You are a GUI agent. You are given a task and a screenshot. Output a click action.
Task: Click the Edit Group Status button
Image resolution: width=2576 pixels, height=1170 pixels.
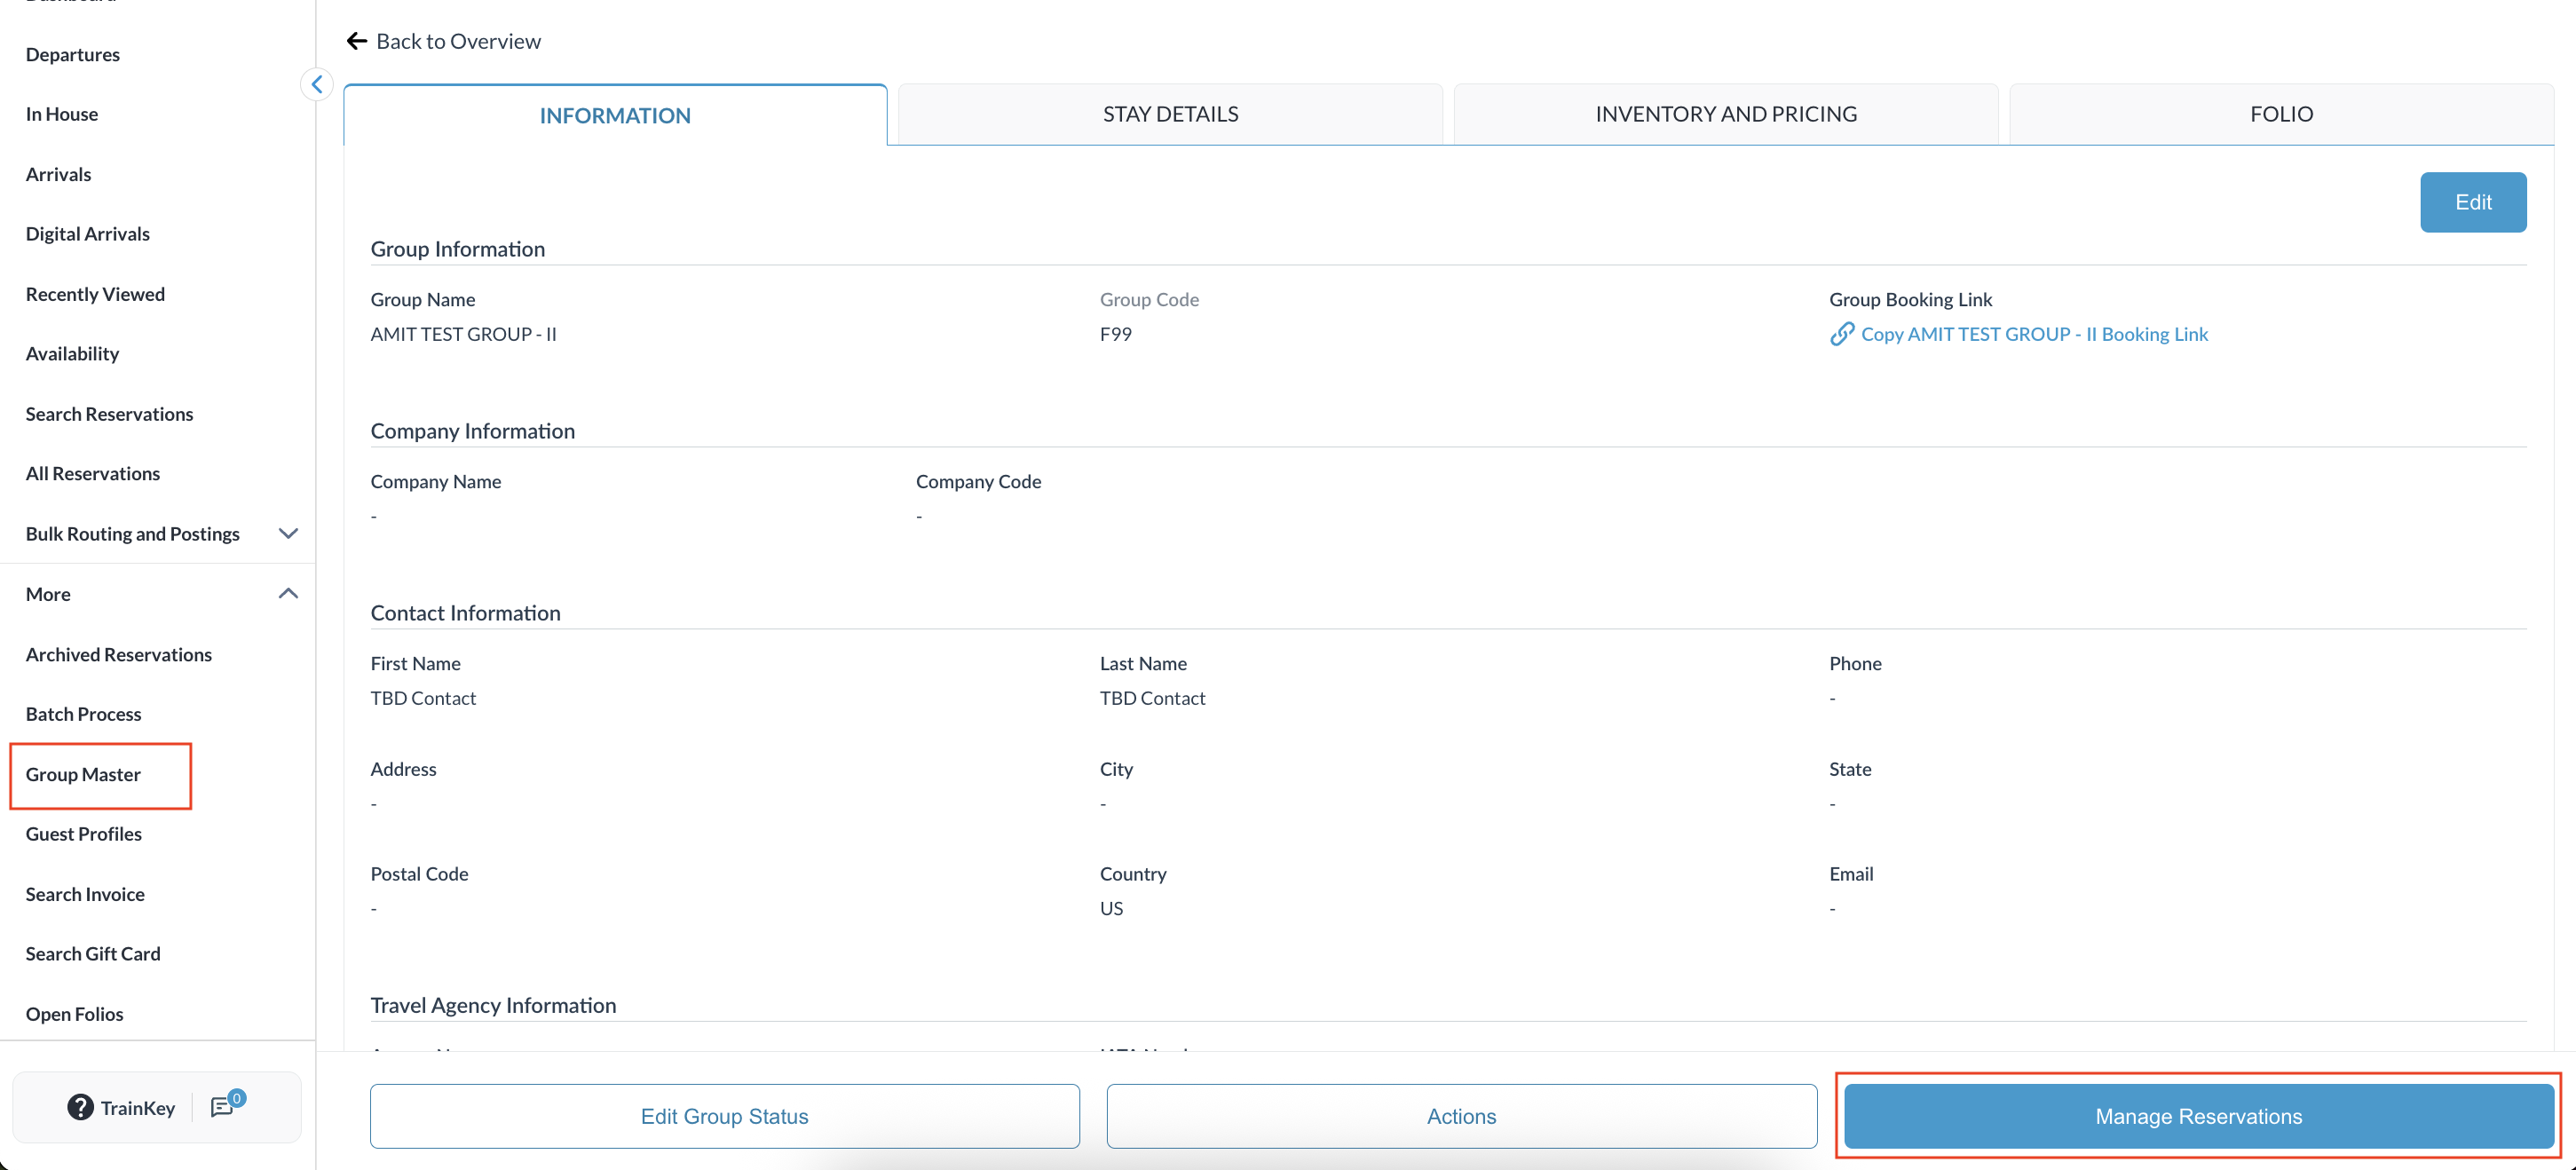725,1116
